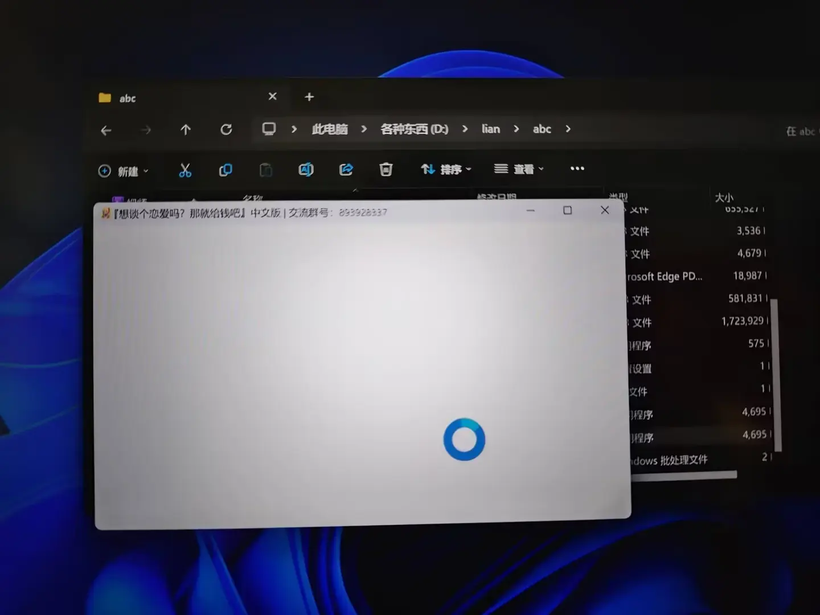820x615 pixels.
Task: Minimize the game window
Action: 531,211
